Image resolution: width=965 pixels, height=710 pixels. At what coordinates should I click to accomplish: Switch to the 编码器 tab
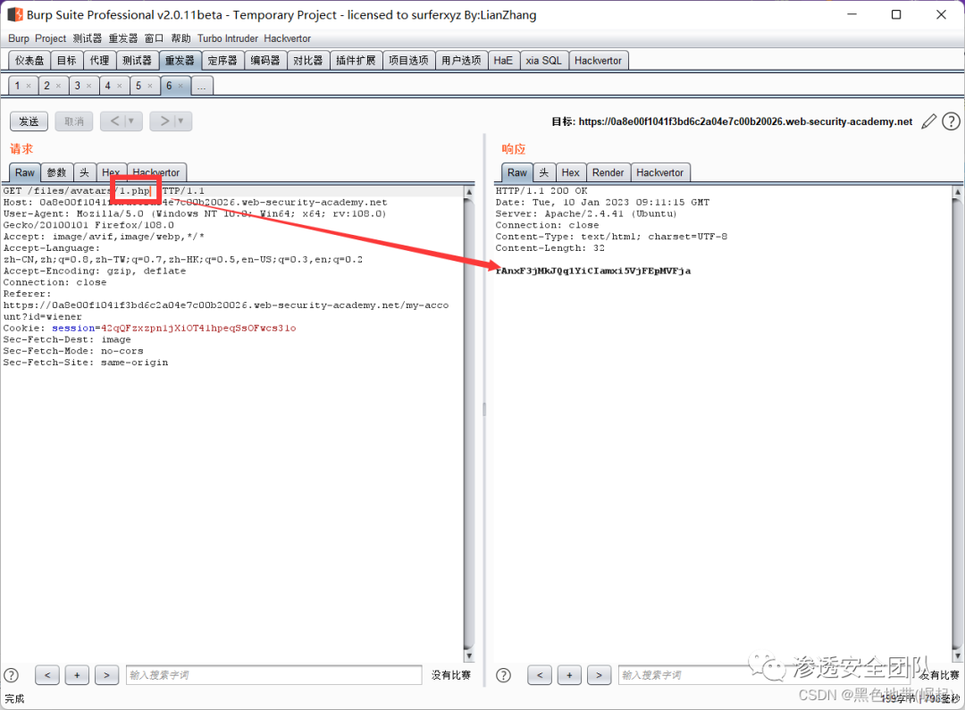[x=265, y=61]
